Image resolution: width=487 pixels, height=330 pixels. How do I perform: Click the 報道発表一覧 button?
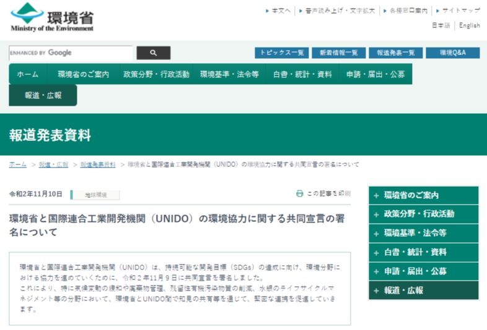pos(396,53)
